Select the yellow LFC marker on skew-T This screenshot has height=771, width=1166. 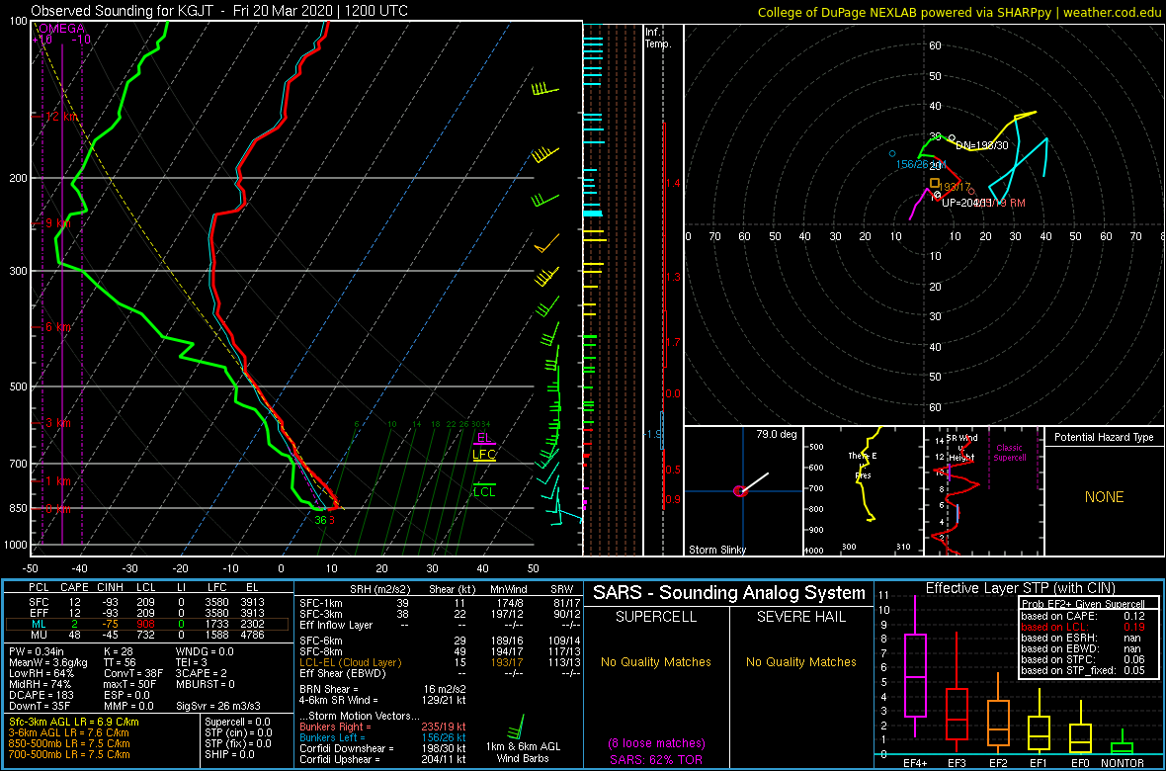coord(485,455)
